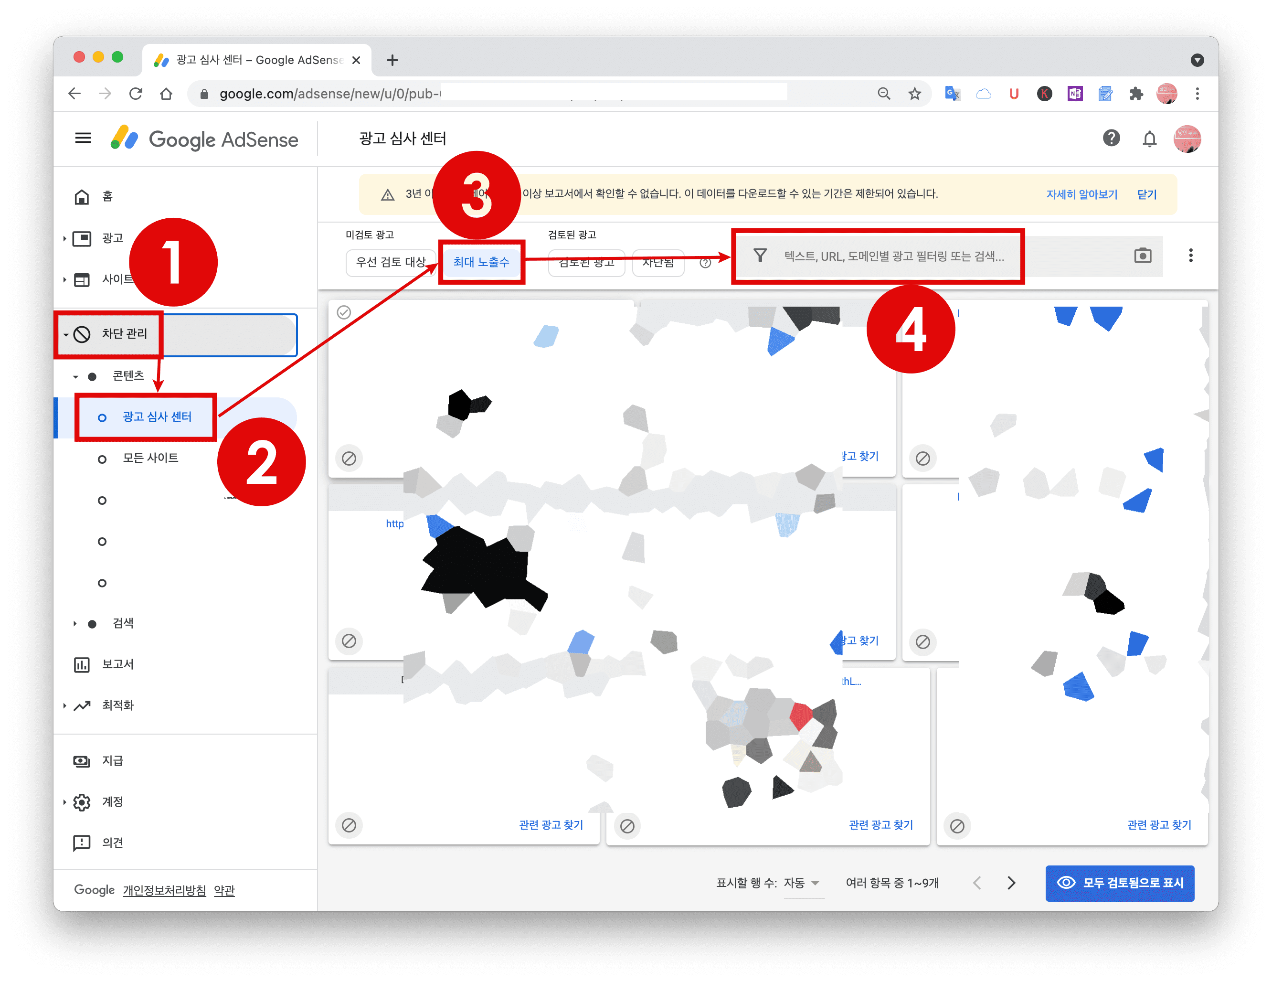The image size is (1272, 982).
Task: Open 약관 link in footer
Action: point(224,891)
